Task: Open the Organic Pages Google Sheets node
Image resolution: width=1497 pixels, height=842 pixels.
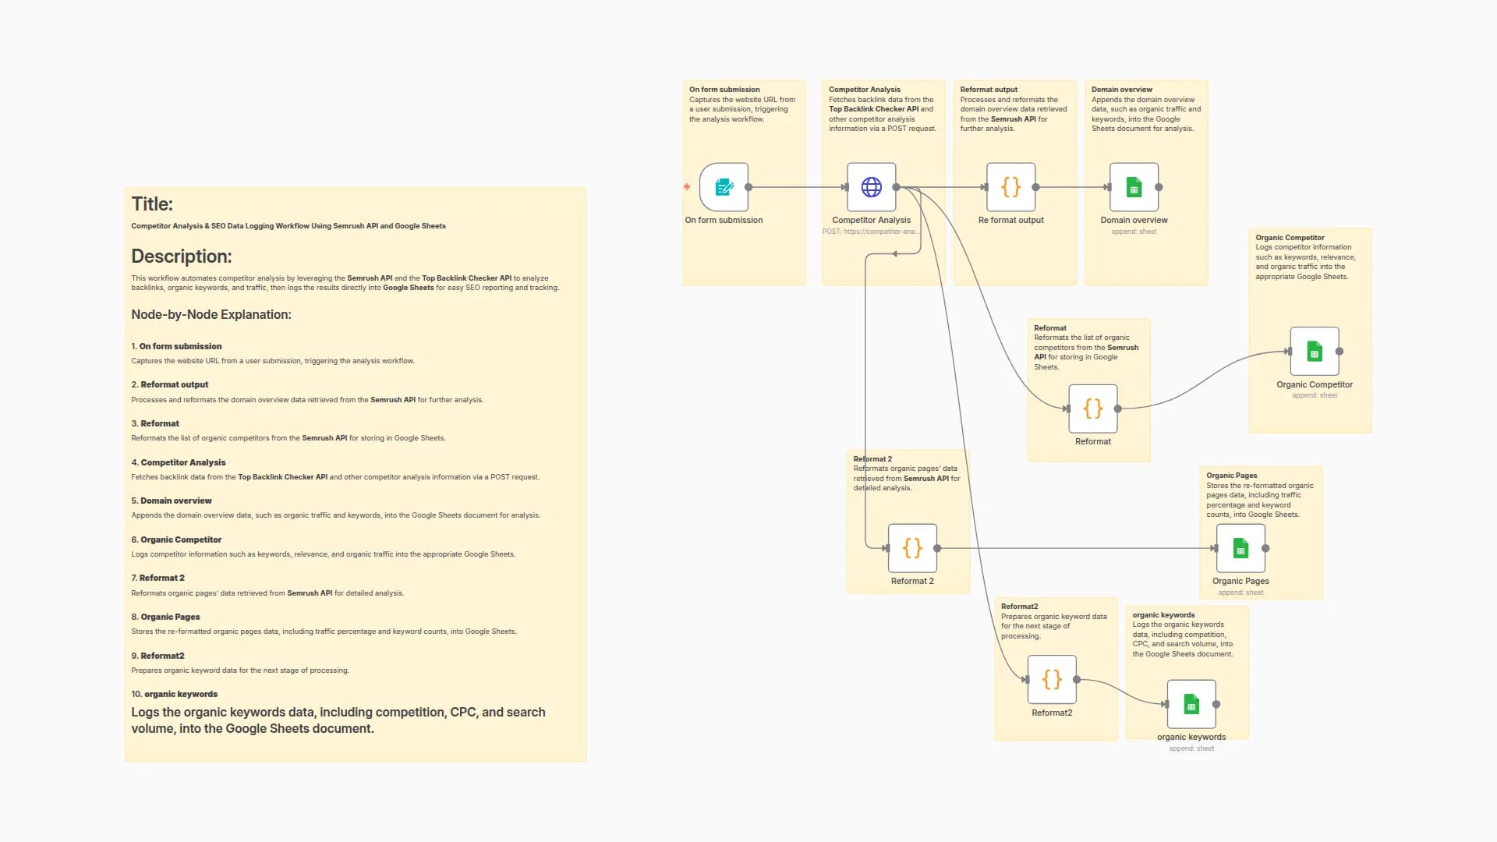Action: 1240,548
